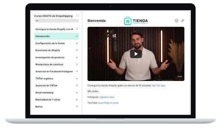Click the pencil edit icon
This screenshot has width=221, height=128.
coord(183,20)
